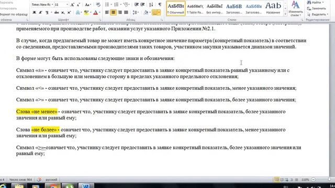335x188 pixels.
Task: Click the 110% zoom level
Action: click(x=305, y=180)
